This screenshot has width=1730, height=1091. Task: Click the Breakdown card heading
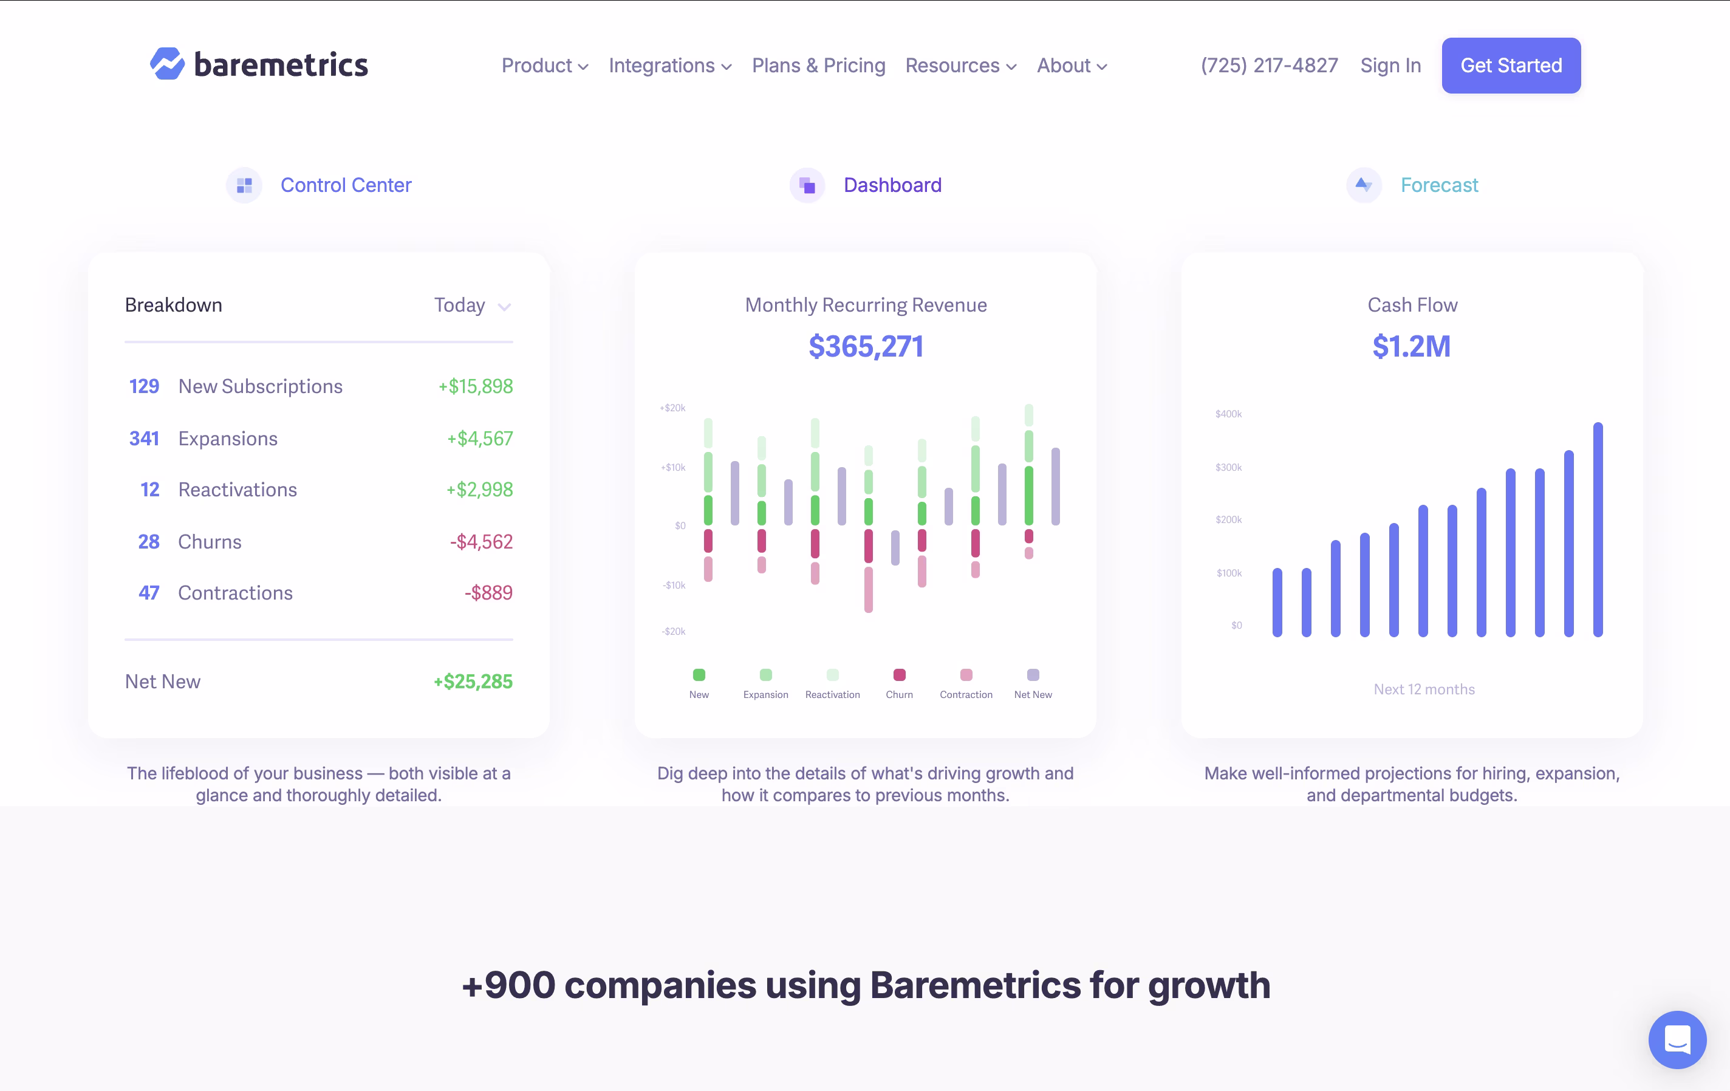(173, 306)
